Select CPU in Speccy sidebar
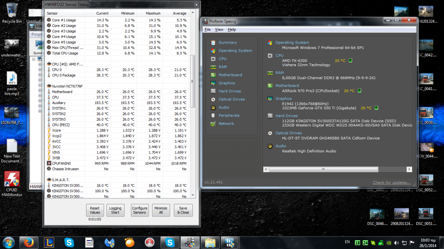This screenshot has width=444, height=249. (222, 59)
